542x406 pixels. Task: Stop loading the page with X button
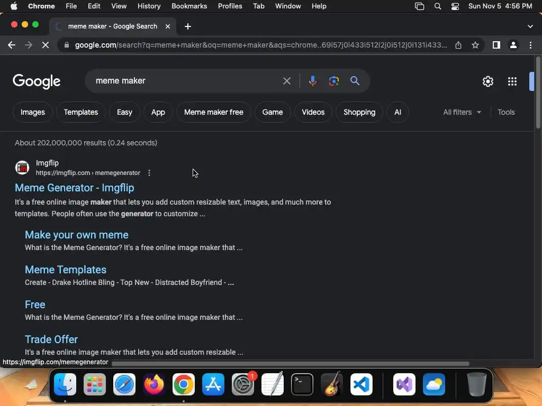(46, 45)
